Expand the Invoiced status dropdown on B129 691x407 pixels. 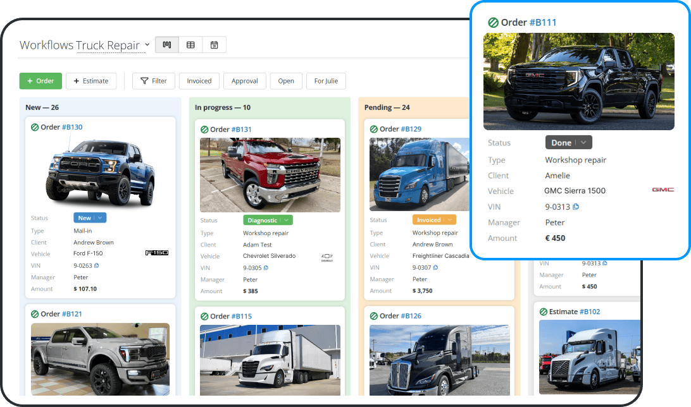(x=449, y=221)
